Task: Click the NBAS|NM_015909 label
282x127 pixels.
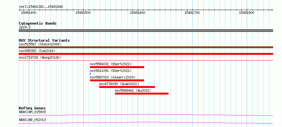Action: click(x=32, y=112)
